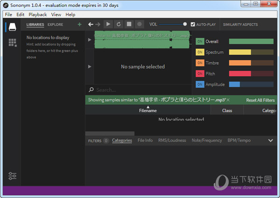Click the horizontal scrollbar under the table
This screenshot has height=198, width=280.
(x=110, y=134)
